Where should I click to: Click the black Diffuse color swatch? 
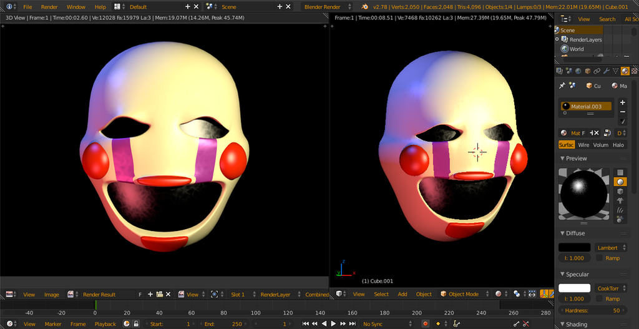click(574, 247)
